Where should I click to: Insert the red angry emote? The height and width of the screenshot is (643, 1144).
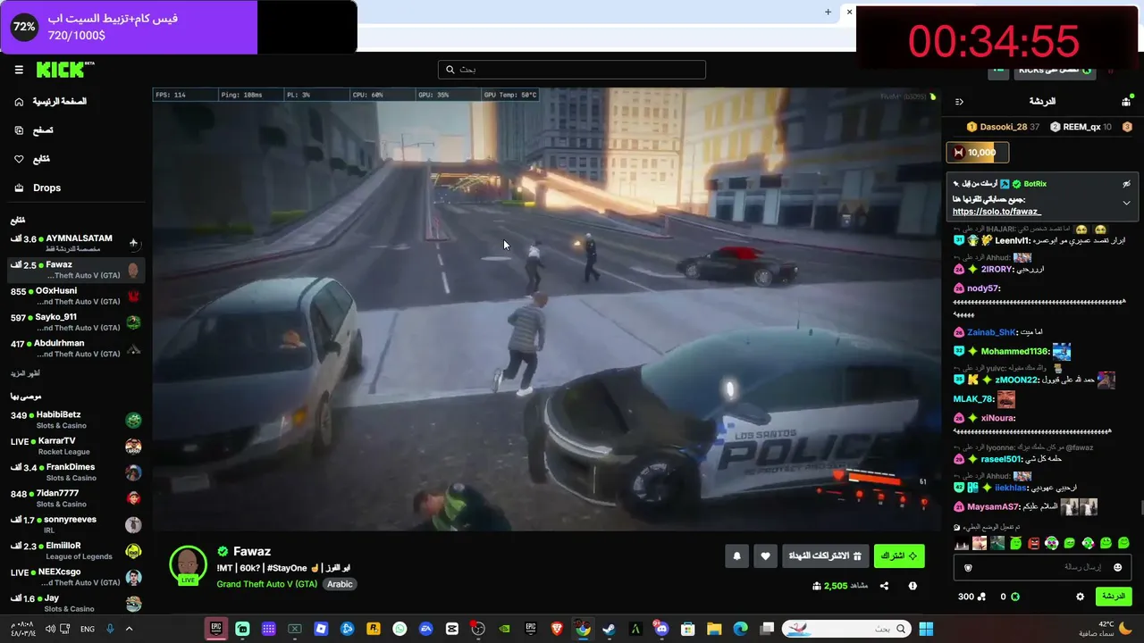pyautogui.click(x=1034, y=543)
